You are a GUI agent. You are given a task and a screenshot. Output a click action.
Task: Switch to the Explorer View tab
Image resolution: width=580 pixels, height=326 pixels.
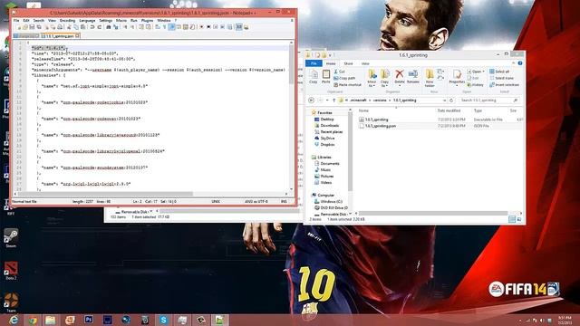365,63
